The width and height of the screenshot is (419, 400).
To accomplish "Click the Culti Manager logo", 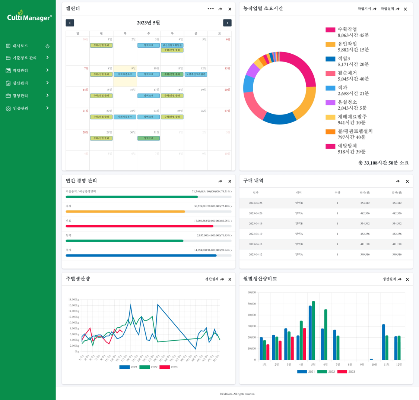I will click(29, 16).
